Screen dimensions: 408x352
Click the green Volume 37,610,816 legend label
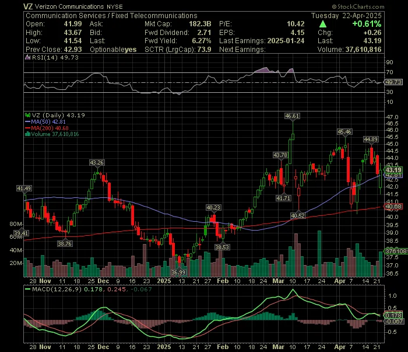tap(55, 134)
